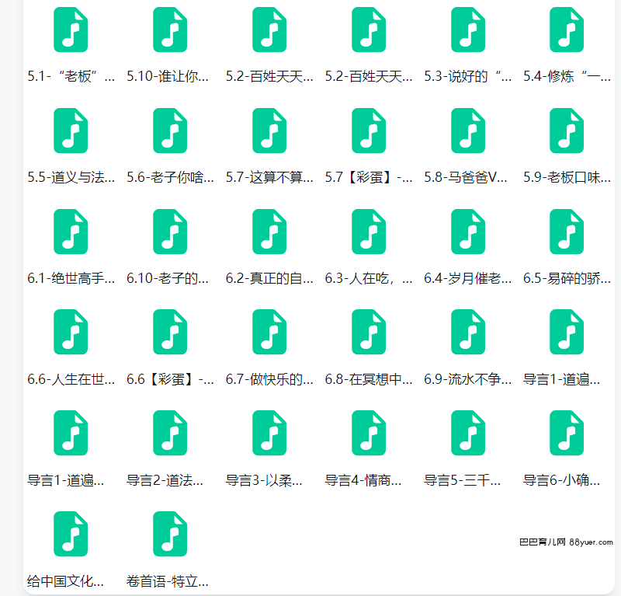This screenshot has width=621, height=596.
Task: Open the audio file icon for 5.1-"老板"
Action: click(x=71, y=30)
